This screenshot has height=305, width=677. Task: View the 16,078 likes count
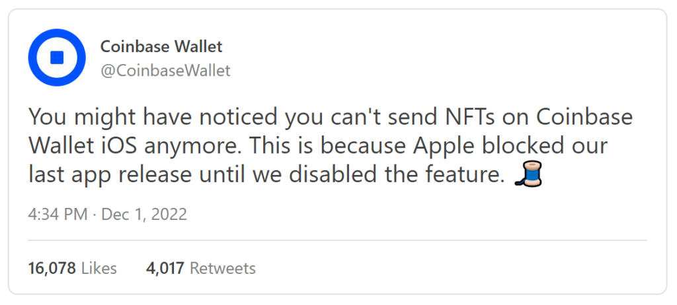(52, 268)
